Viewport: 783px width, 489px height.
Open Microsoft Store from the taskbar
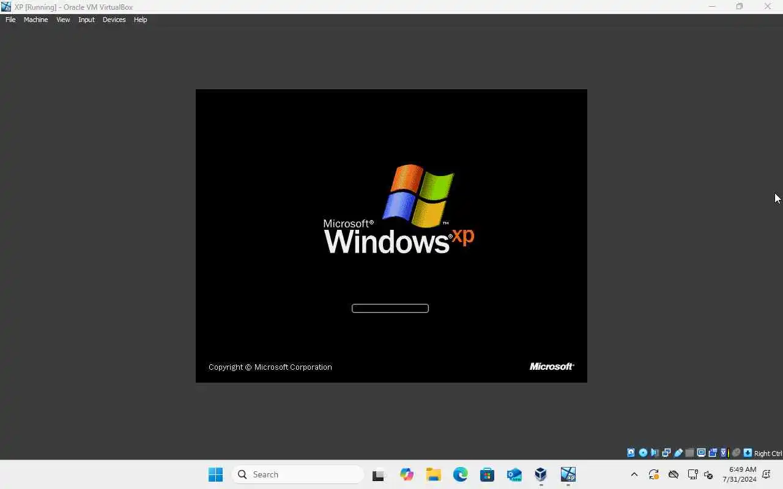click(487, 474)
